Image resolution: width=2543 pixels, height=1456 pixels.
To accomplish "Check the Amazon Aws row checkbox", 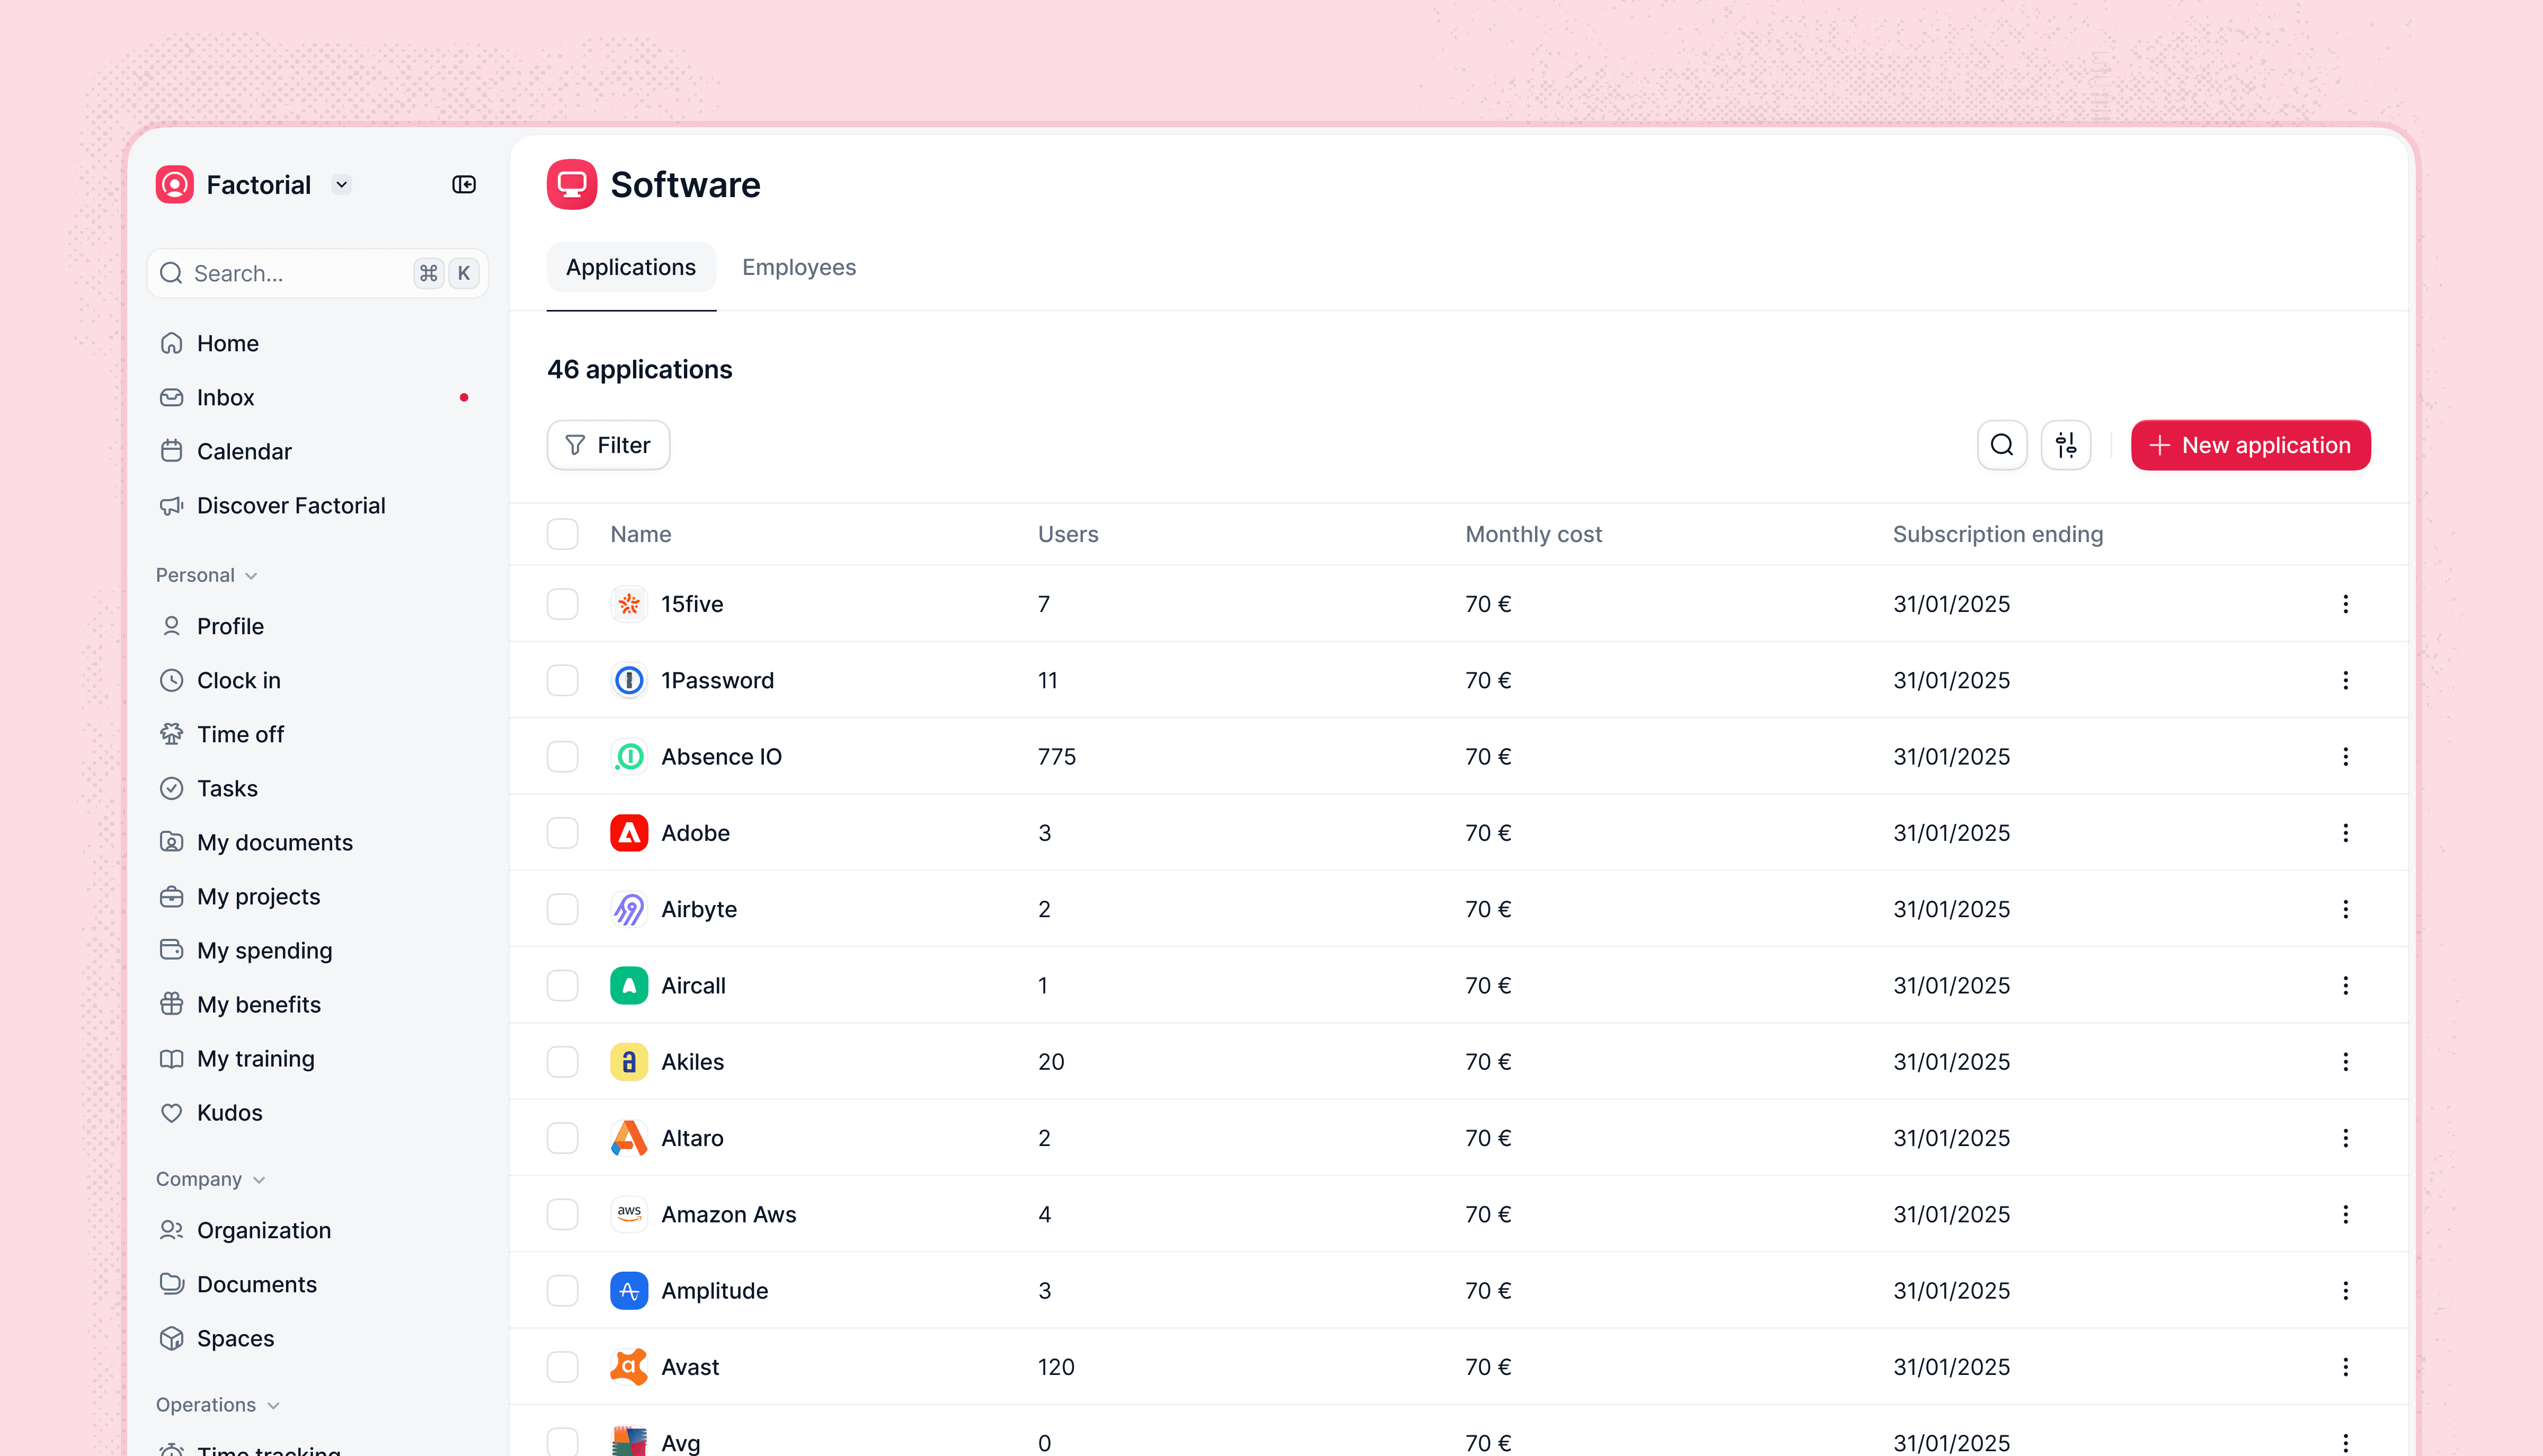I will 563,1214.
